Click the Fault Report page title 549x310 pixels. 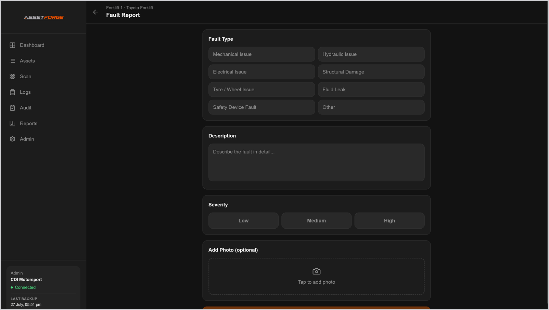[123, 15]
